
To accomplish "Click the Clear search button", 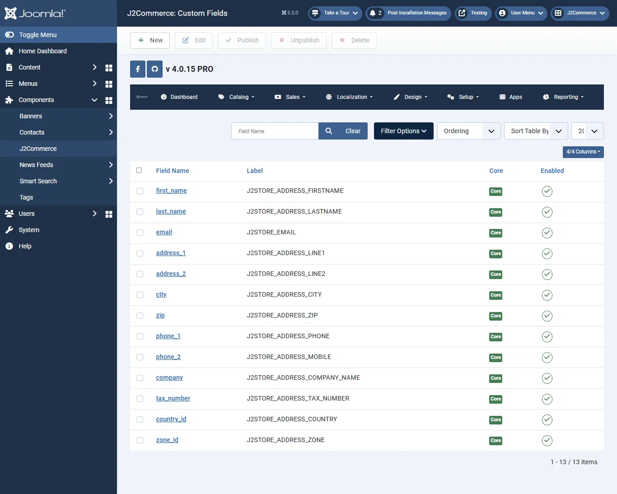I will pos(353,131).
